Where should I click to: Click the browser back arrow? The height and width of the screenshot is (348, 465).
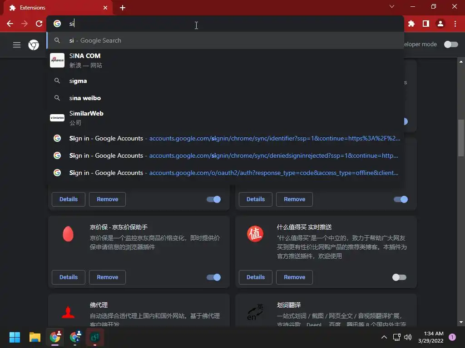click(x=10, y=24)
